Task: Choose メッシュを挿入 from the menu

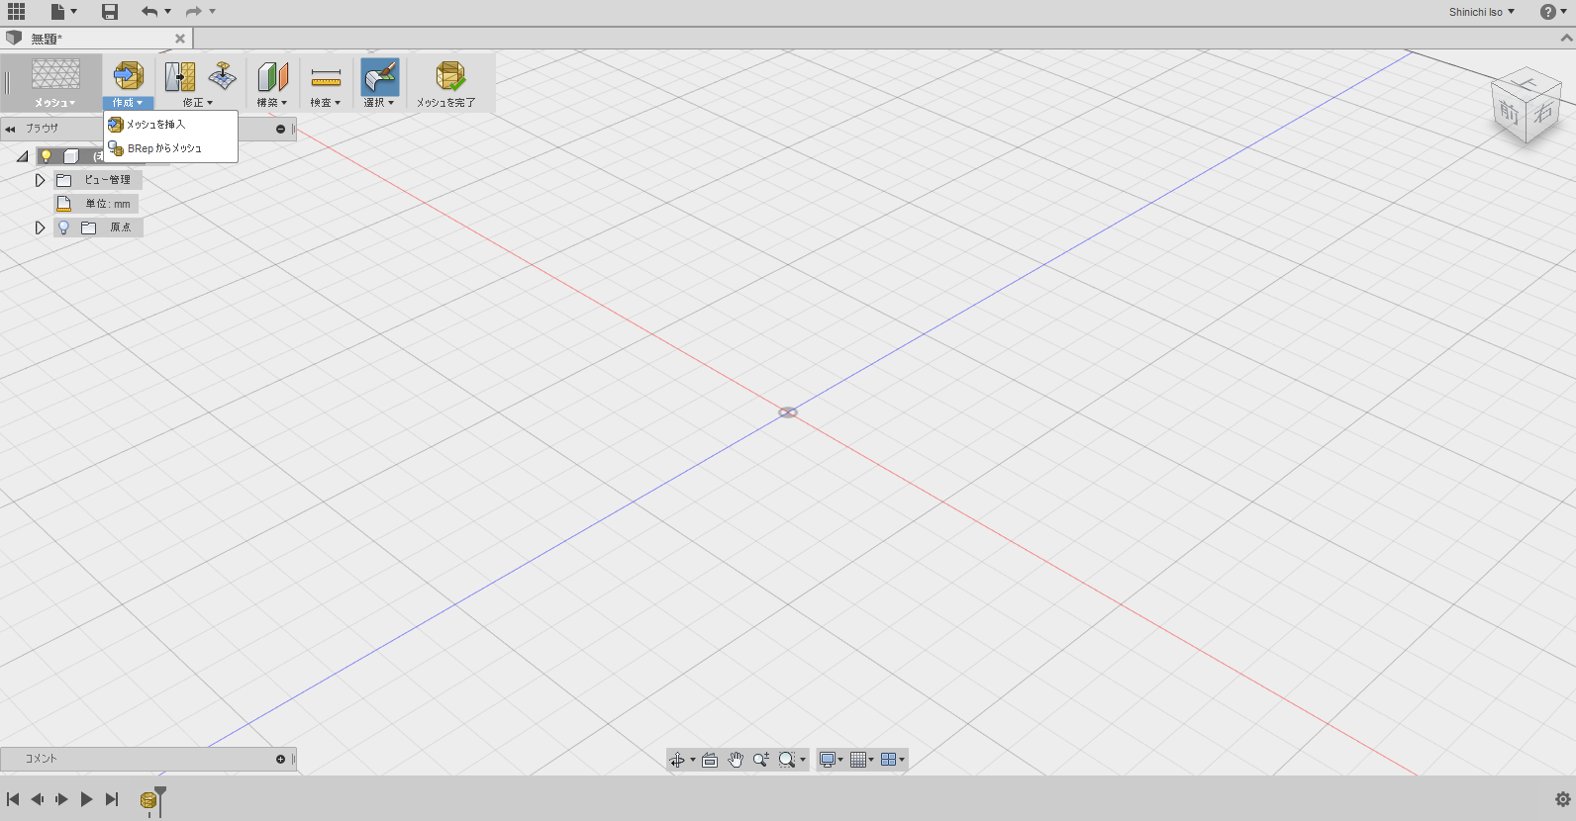Action: [170, 125]
